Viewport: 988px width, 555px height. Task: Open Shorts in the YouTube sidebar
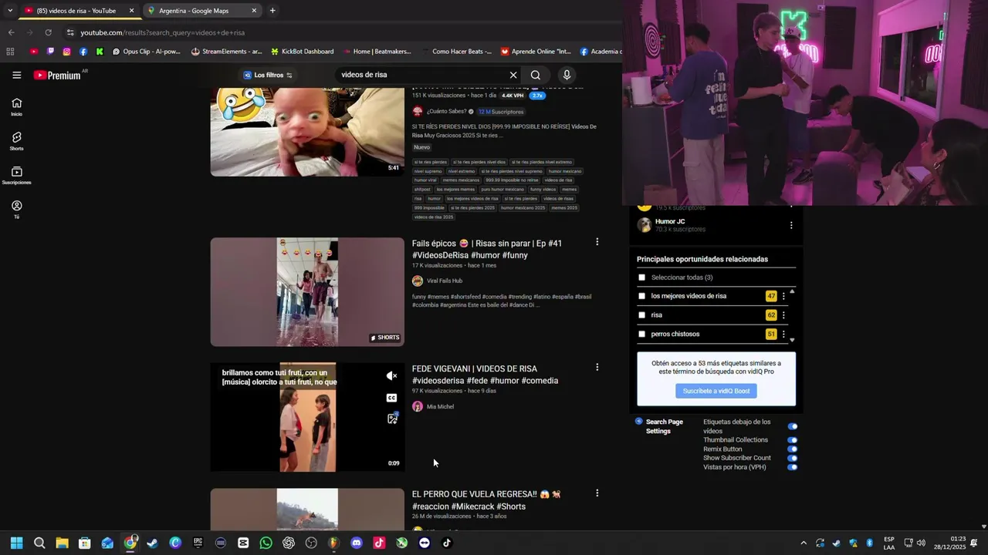tap(17, 141)
